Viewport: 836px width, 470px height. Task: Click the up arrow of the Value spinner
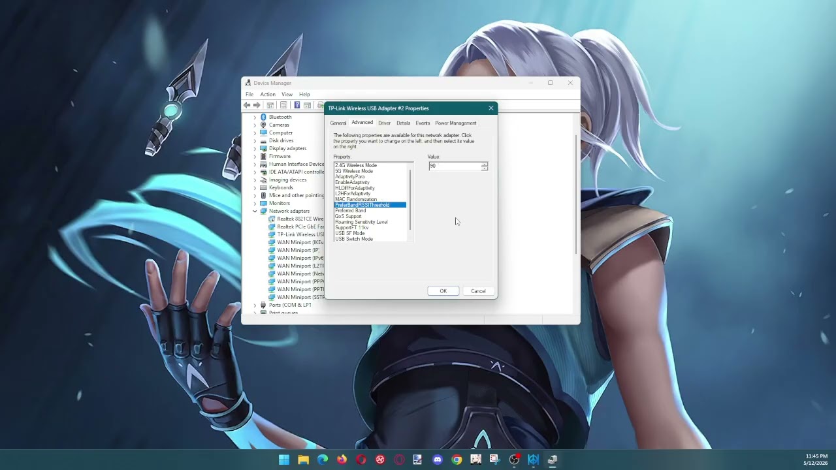(485, 164)
